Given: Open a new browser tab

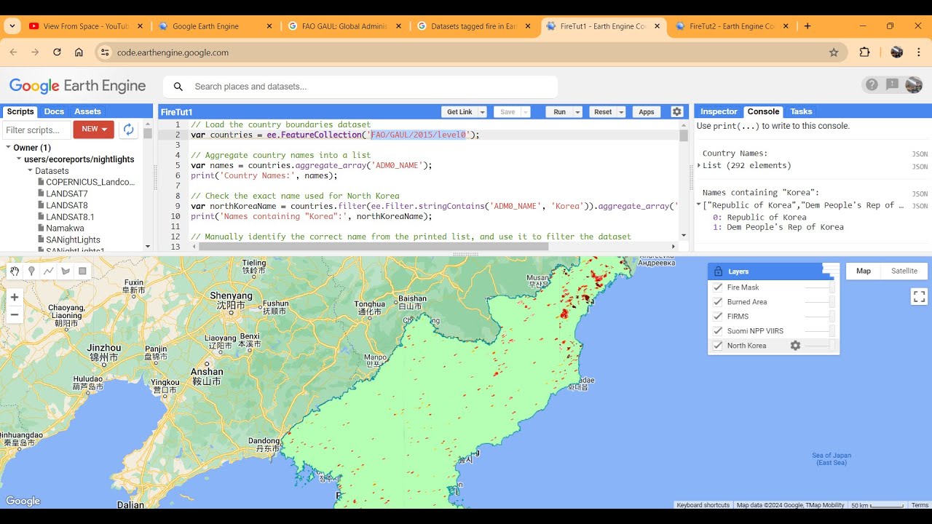Looking at the screenshot, I should [807, 26].
